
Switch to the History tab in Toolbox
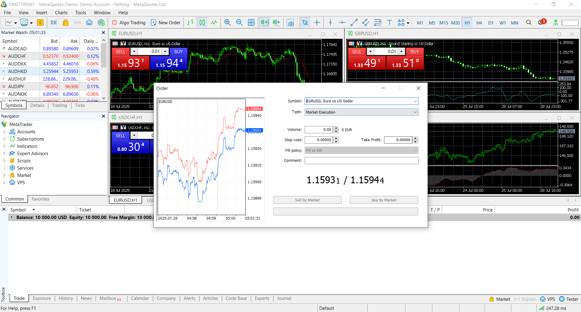pyautogui.click(x=66, y=298)
